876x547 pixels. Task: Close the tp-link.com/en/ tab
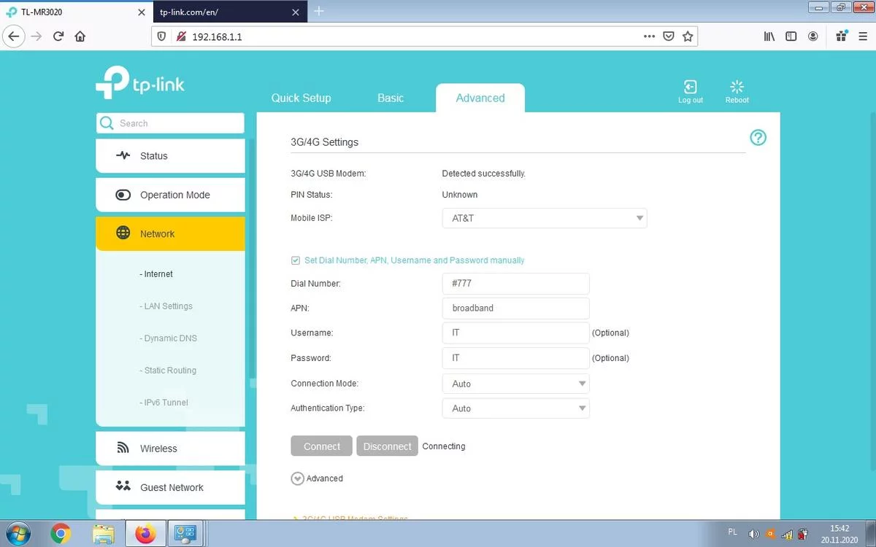coord(295,12)
